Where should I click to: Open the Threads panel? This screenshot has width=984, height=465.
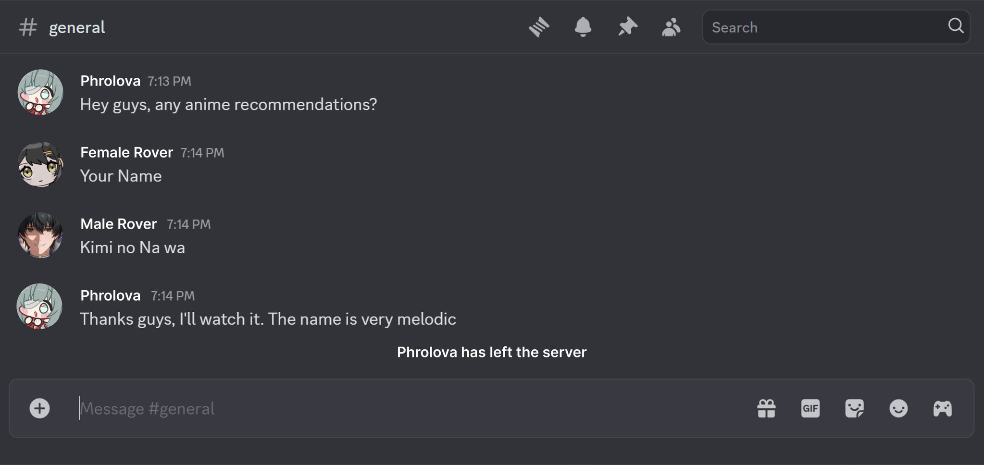point(539,27)
